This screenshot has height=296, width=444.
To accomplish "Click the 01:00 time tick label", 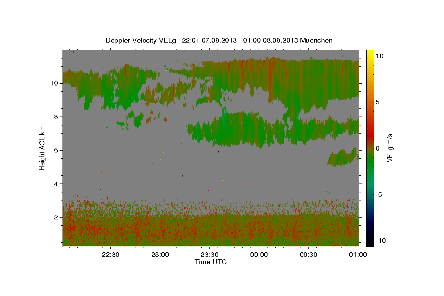I will coord(358,255).
